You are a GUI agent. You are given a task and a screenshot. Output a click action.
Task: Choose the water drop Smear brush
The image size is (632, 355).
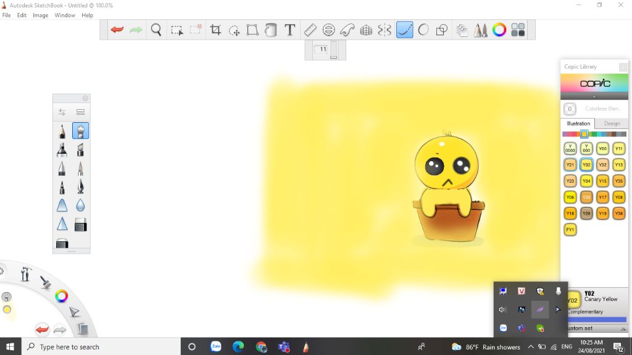coord(81,206)
